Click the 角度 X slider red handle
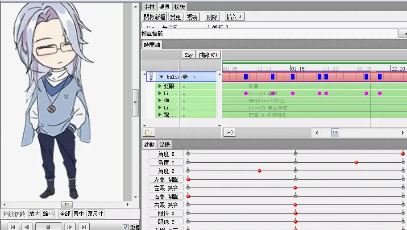 [403, 154]
